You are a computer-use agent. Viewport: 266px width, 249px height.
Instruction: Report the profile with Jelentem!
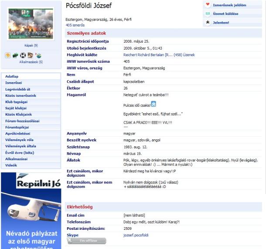(x=221, y=23)
